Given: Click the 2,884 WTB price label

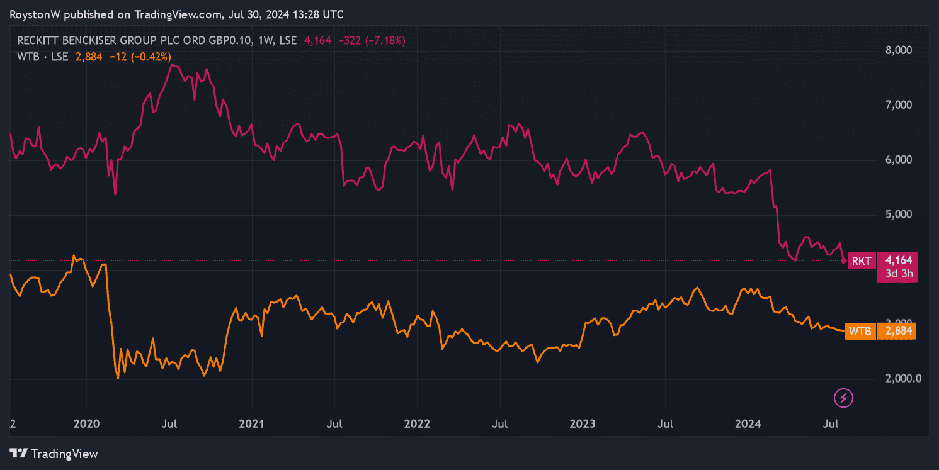Looking at the screenshot, I should 897,331.
